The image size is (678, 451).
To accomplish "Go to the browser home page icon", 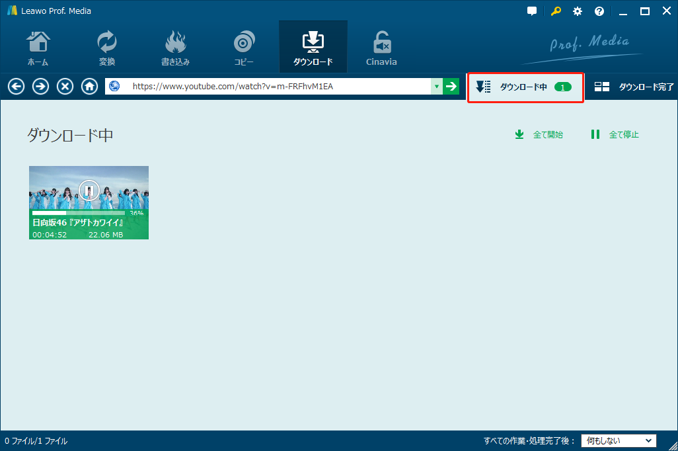I will (x=89, y=87).
